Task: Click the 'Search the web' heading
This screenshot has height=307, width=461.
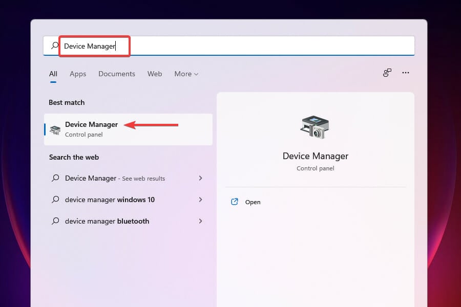Action: tap(74, 157)
